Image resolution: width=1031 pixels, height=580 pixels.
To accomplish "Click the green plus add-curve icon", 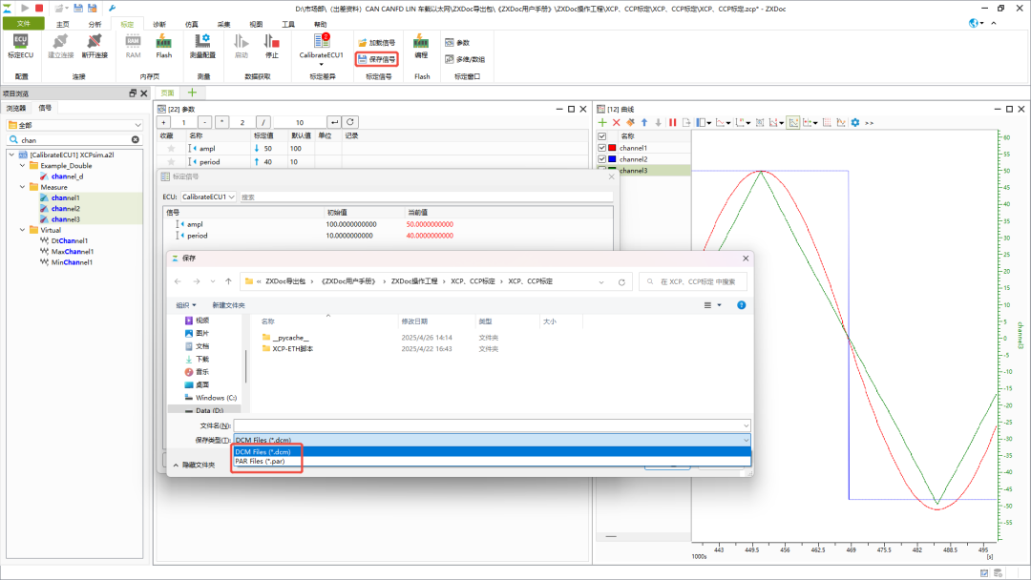I will [x=602, y=123].
